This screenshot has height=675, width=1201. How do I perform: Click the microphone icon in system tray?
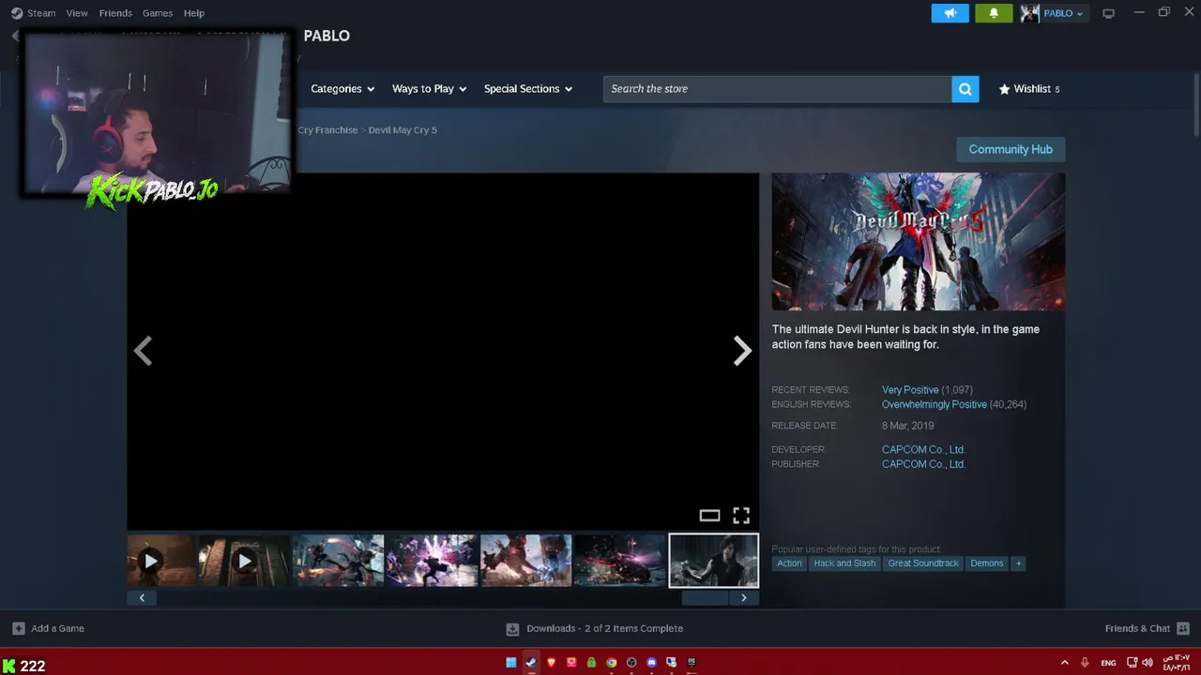point(1085,663)
